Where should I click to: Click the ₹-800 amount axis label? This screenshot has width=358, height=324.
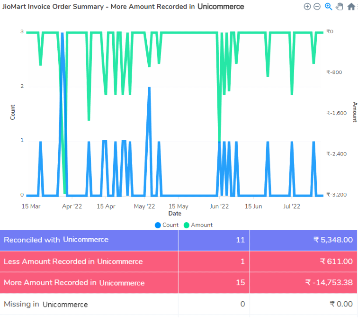click(334, 72)
